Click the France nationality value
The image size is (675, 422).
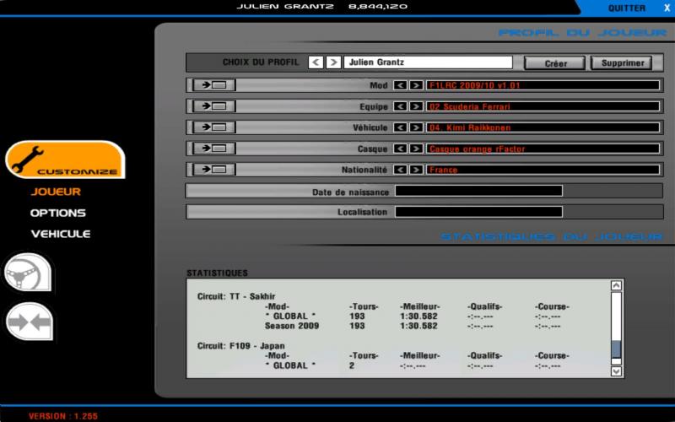pos(543,170)
